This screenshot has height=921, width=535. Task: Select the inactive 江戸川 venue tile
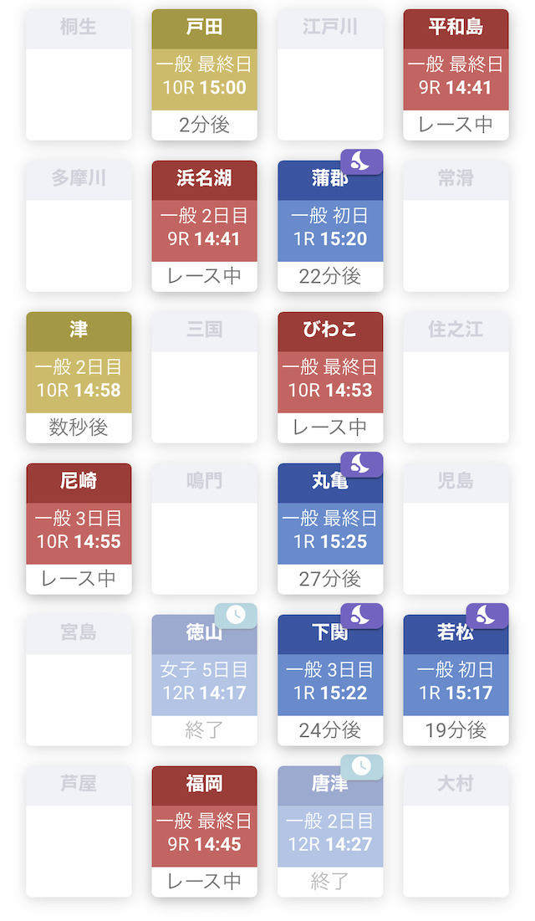pyautogui.click(x=330, y=74)
